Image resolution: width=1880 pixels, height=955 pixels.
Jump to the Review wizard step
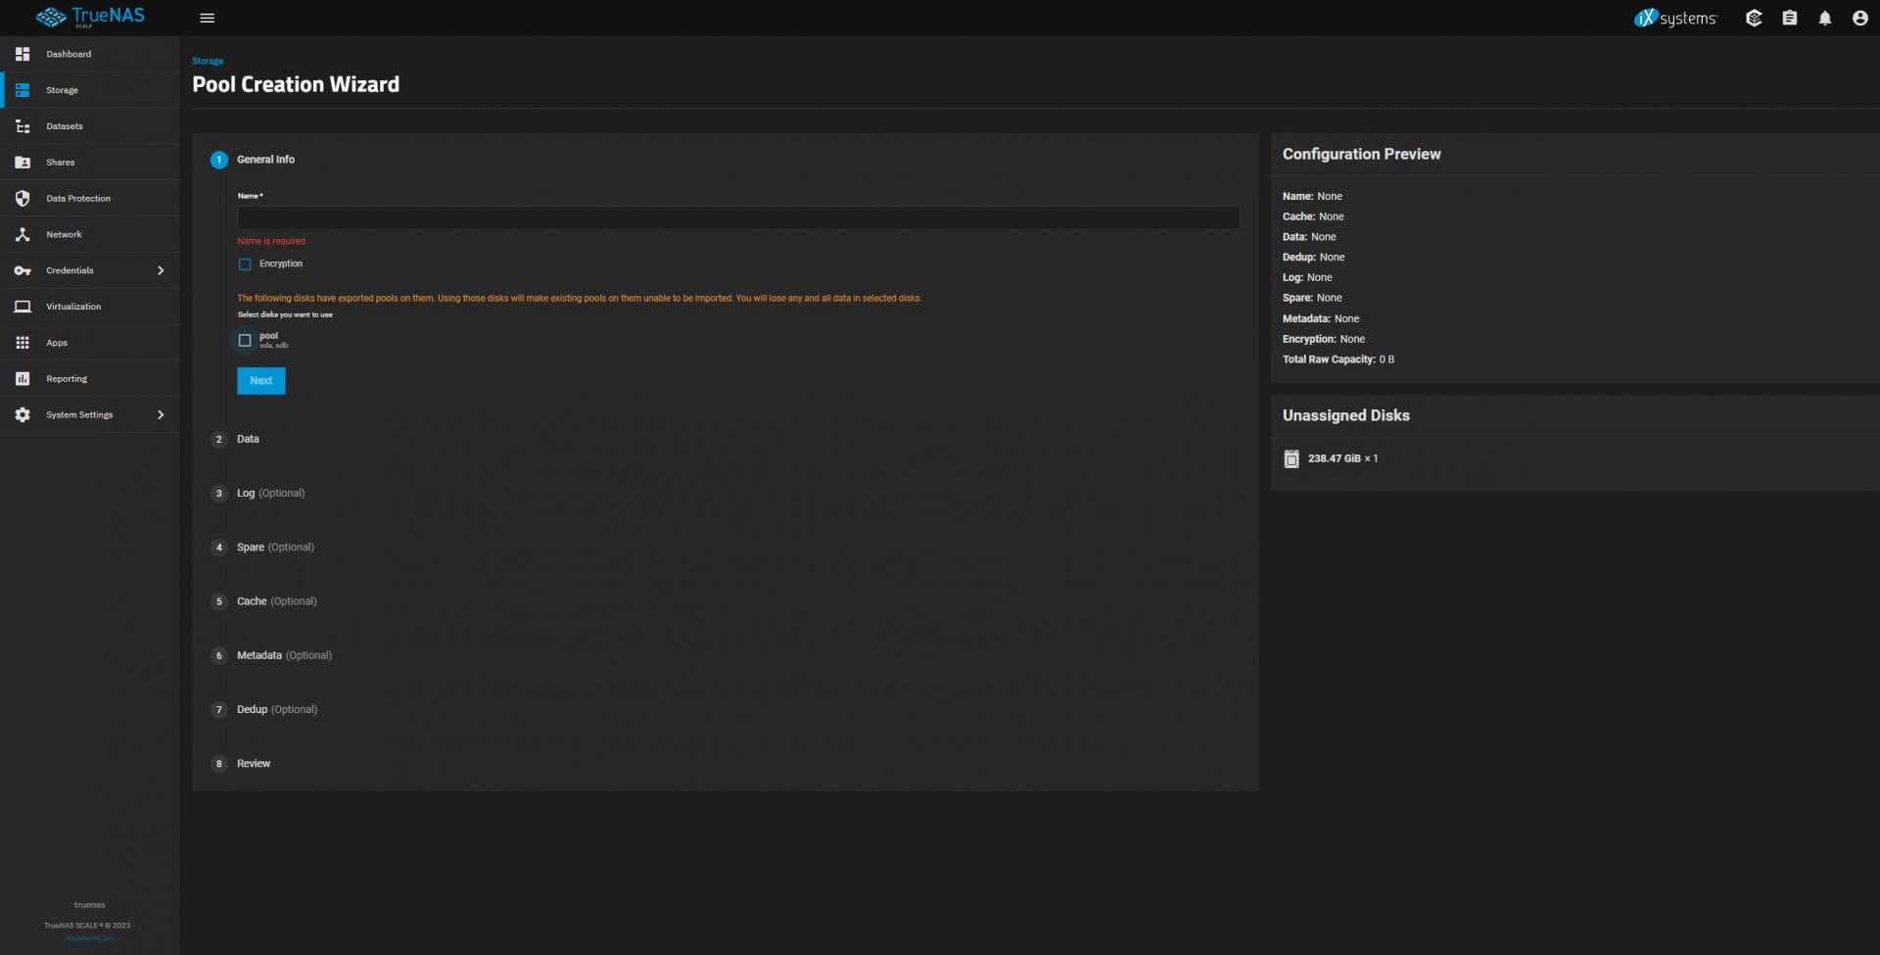(253, 764)
